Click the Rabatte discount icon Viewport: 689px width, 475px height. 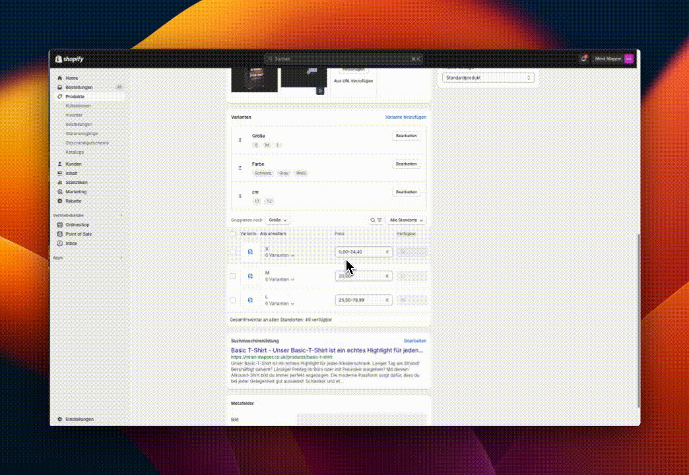pos(60,201)
